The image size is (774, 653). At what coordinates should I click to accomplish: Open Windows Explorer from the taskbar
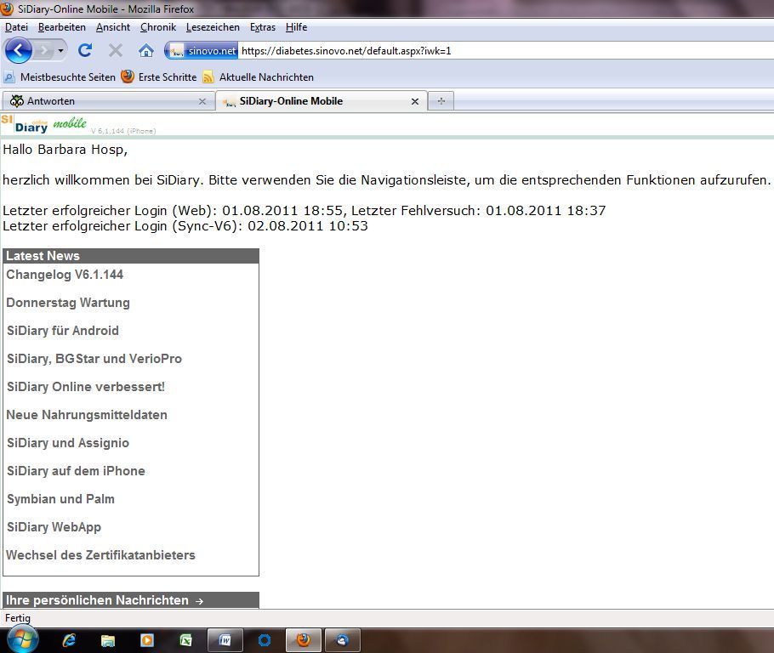point(108,640)
